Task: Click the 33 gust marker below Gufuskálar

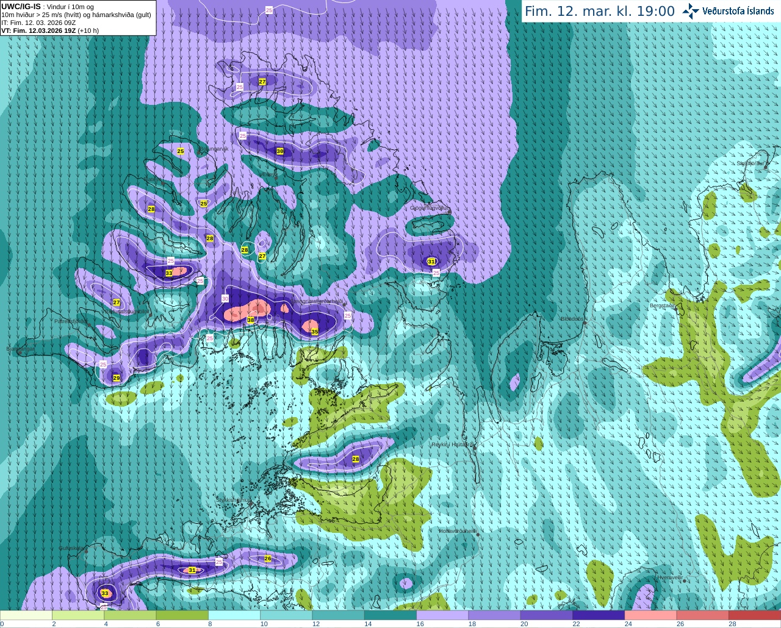Action: click(x=105, y=593)
